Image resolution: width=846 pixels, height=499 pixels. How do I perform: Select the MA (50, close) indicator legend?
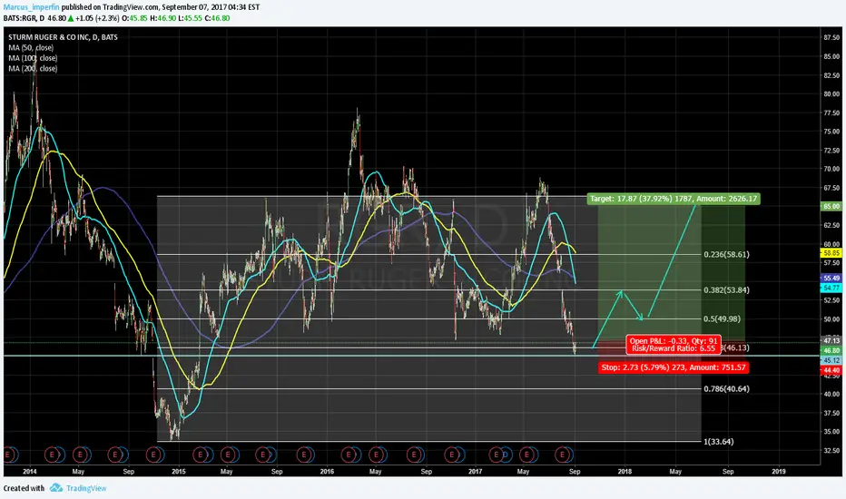[x=31, y=47]
